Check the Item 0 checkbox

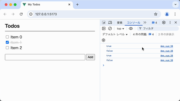7,37
